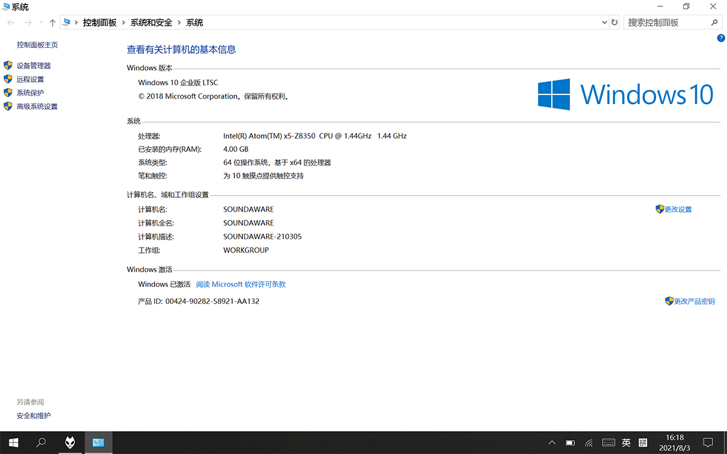The height and width of the screenshot is (454, 727).
Task: Open 高级系统设置 link
Action: pos(37,107)
